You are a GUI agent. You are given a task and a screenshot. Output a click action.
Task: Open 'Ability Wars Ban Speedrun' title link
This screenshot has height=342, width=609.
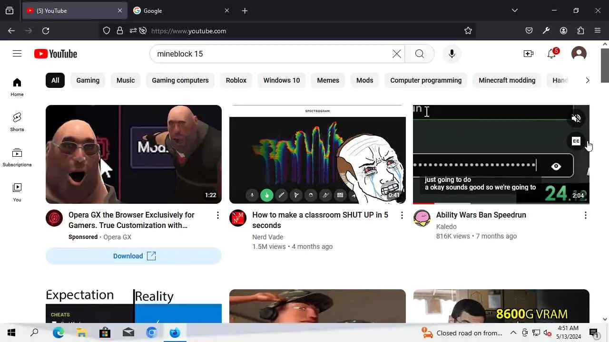click(481, 215)
